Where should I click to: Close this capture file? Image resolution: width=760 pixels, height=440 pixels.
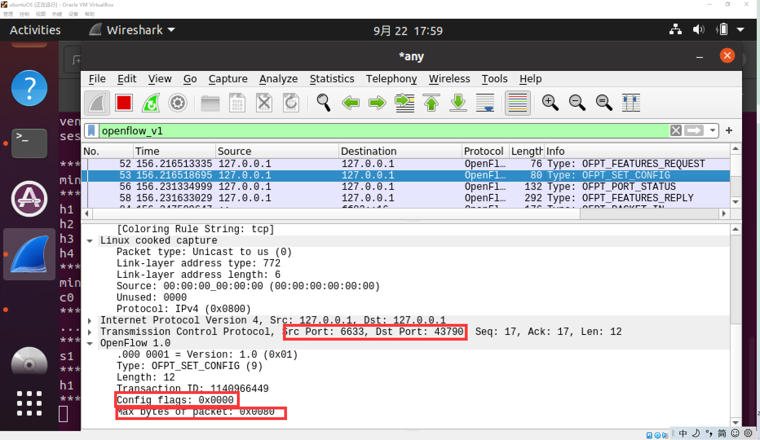pyautogui.click(x=264, y=103)
